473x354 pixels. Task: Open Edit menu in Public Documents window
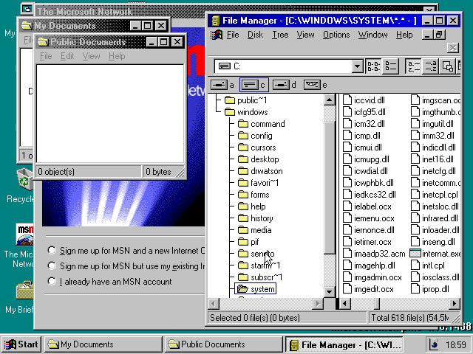click(x=67, y=56)
